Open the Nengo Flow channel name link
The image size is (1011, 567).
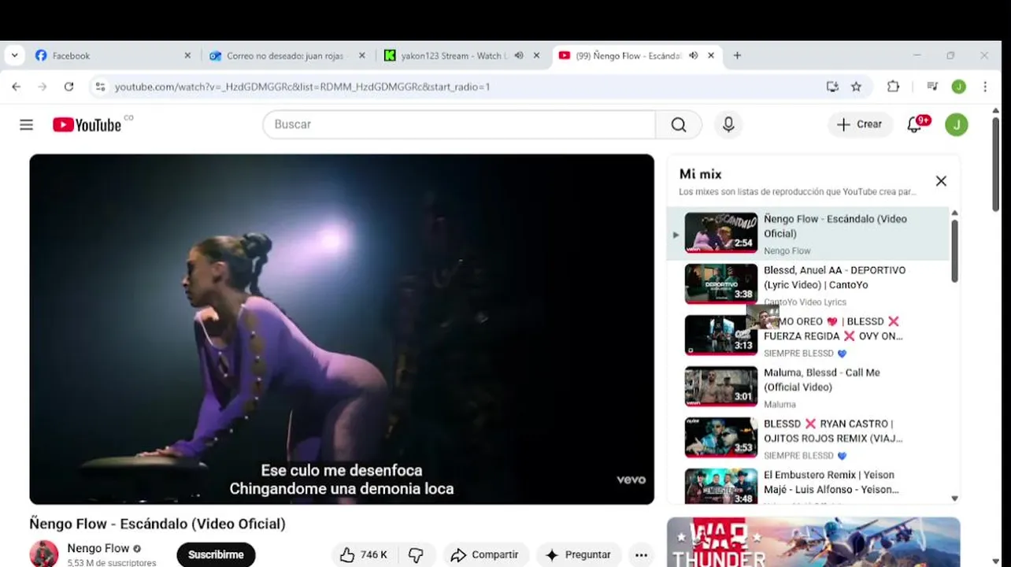[x=98, y=548]
